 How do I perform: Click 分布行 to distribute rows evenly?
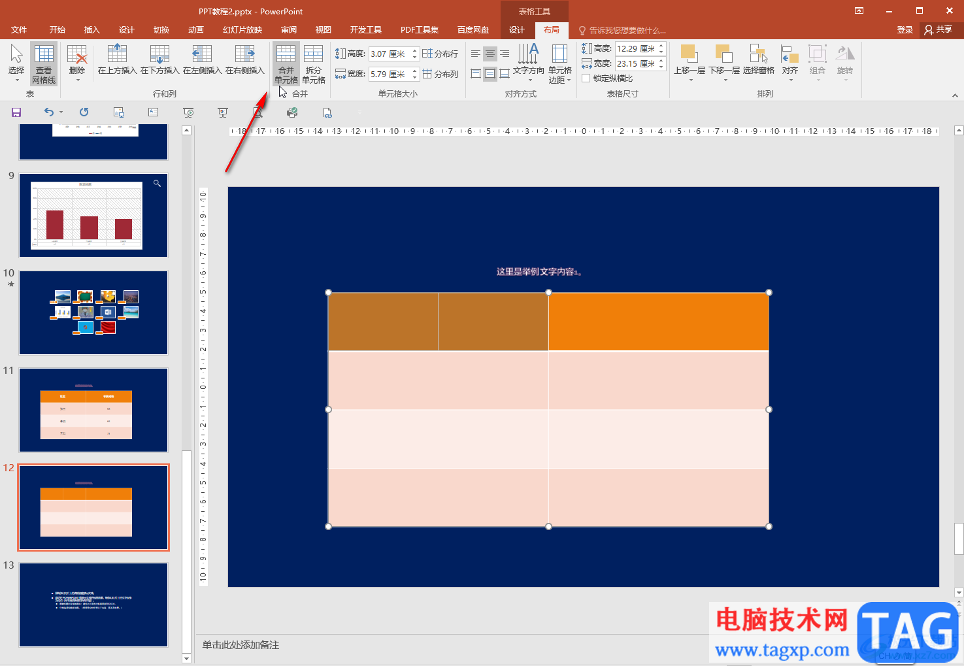coord(440,54)
